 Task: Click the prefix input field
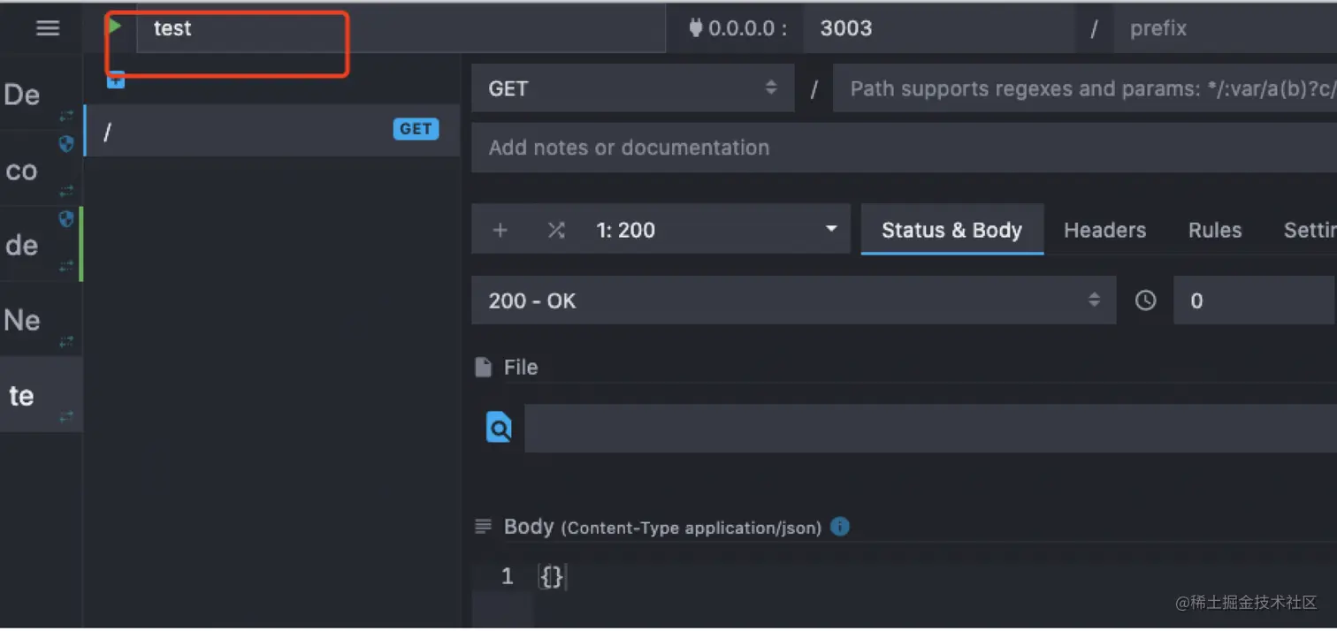(1225, 28)
